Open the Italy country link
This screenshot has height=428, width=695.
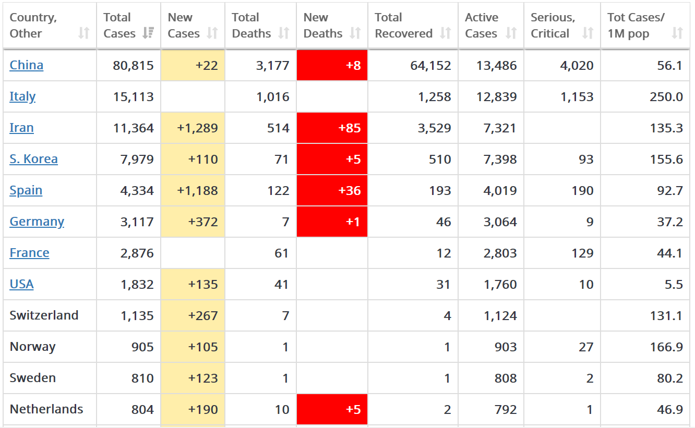point(22,96)
